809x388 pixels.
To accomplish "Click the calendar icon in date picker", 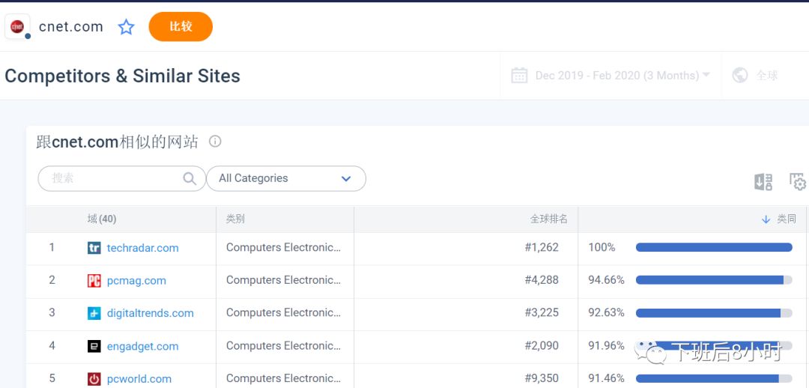I will (x=519, y=76).
